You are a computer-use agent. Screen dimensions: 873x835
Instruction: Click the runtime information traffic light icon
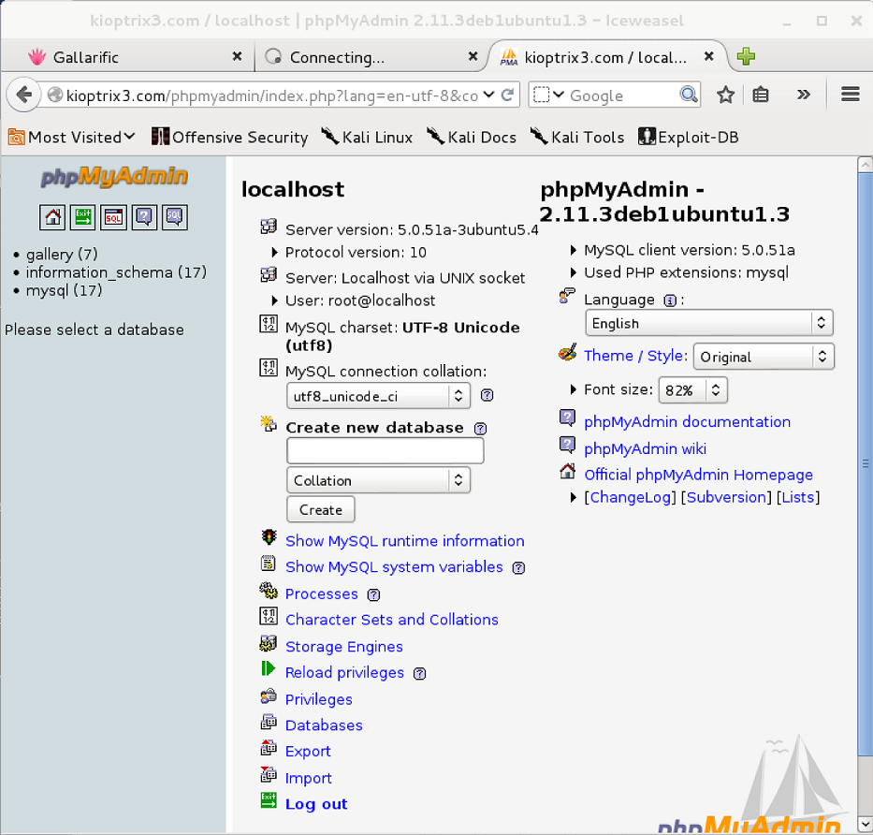pos(269,537)
